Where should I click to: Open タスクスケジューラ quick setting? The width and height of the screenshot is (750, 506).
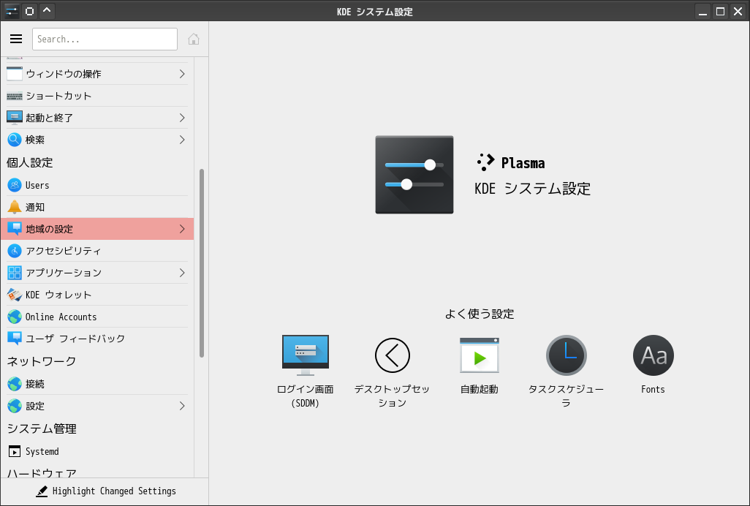click(x=566, y=371)
